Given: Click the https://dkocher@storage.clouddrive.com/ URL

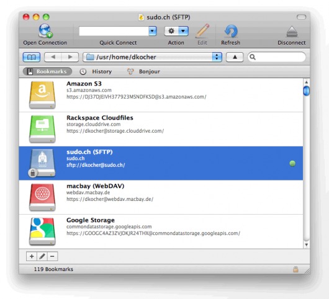Looking at the screenshot, I should point(115,131).
